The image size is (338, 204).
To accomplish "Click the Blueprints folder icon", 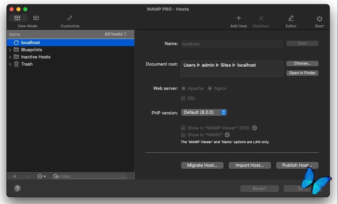I will click(16, 50).
